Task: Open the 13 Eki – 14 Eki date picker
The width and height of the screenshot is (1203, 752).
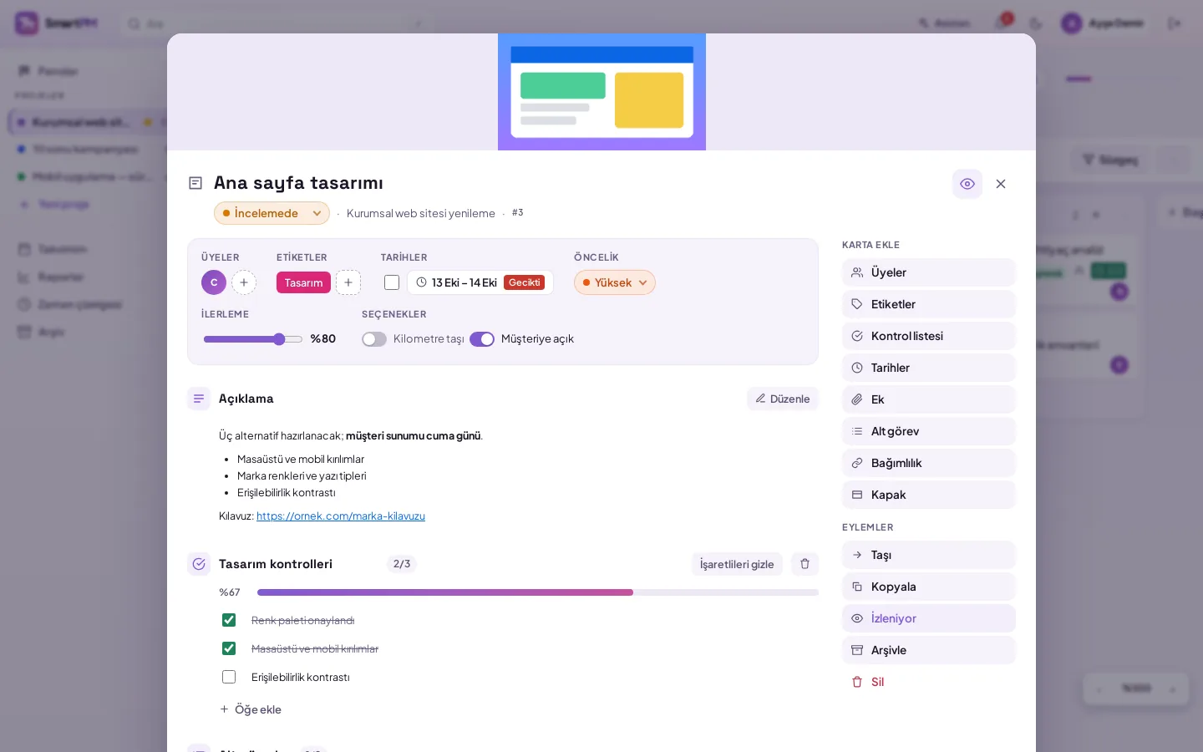Action: [x=480, y=282]
